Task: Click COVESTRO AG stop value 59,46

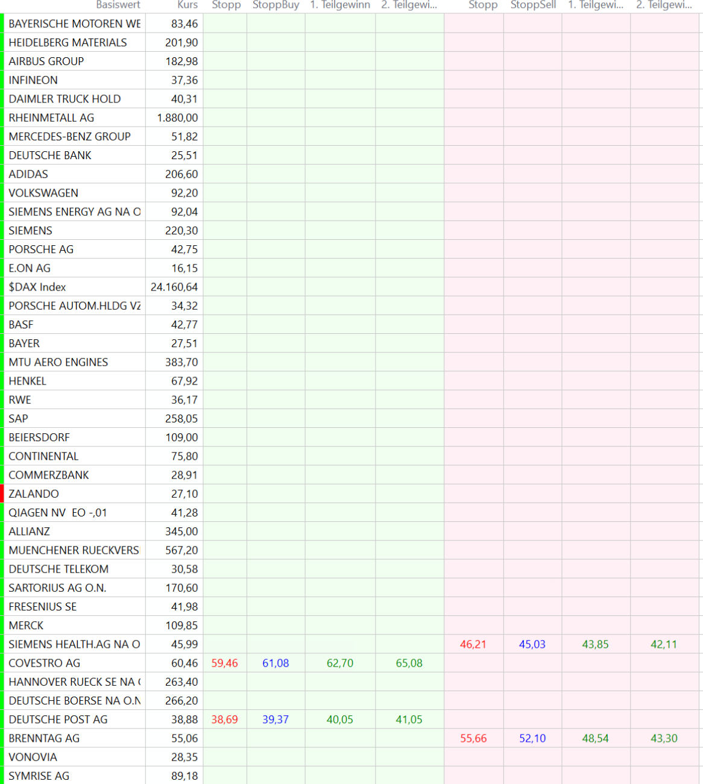Action: (x=224, y=663)
